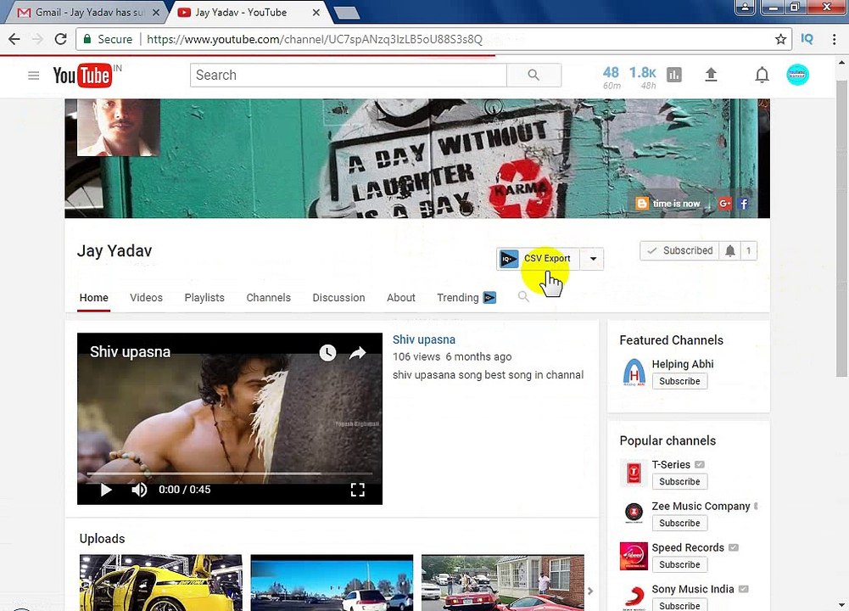This screenshot has width=849, height=611.
Task: Click the Zee Music Company icon
Action: (x=634, y=513)
